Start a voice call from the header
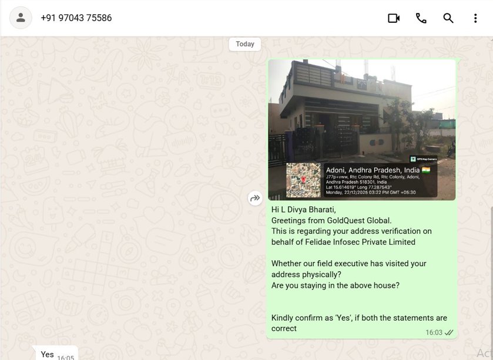The height and width of the screenshot is (360, 493). pos(421,18)
